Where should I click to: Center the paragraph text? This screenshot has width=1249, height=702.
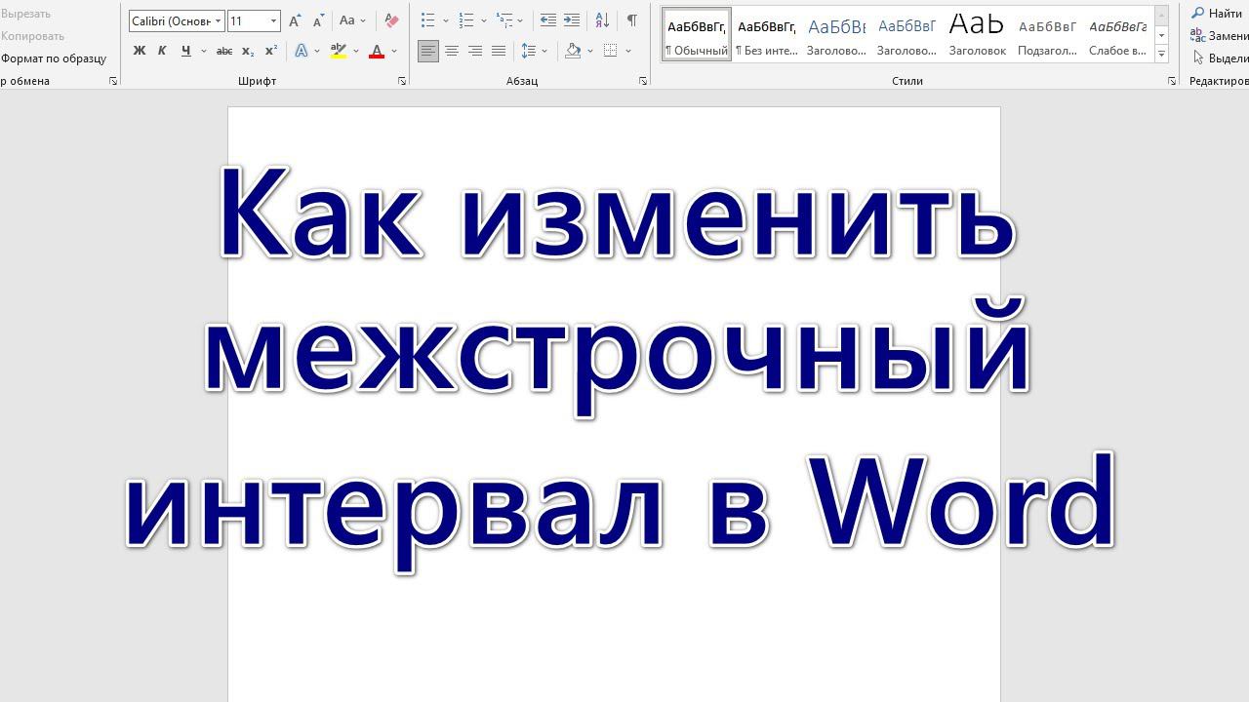[452, 51]
